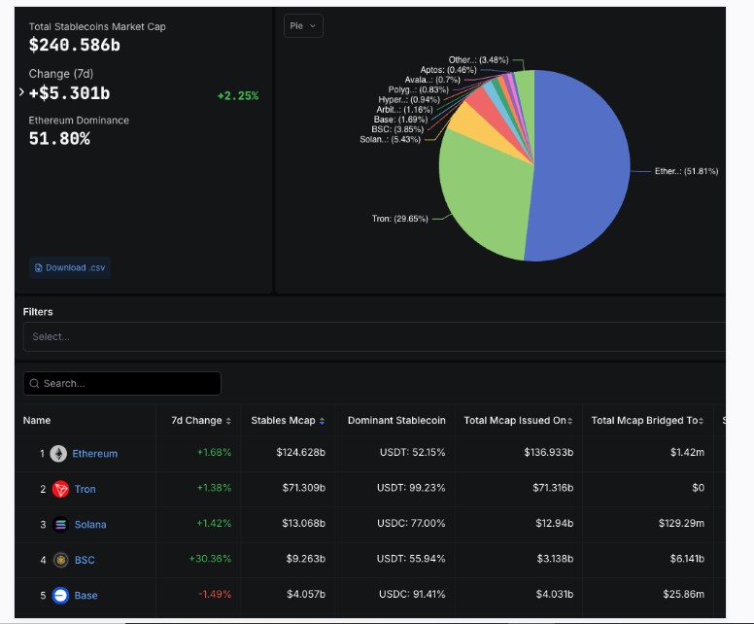
Task: Click the BSC chain logo icon
Action: click(60, 560)
